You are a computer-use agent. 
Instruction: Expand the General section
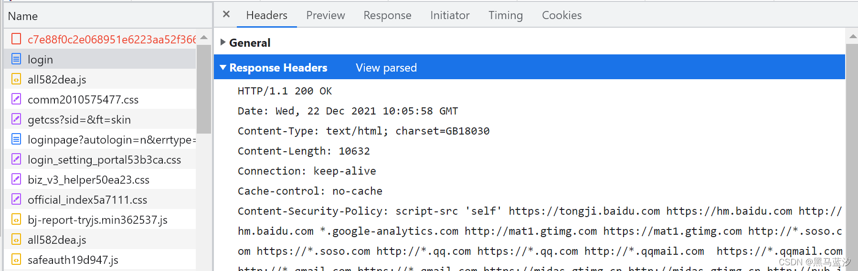[223, 42]
